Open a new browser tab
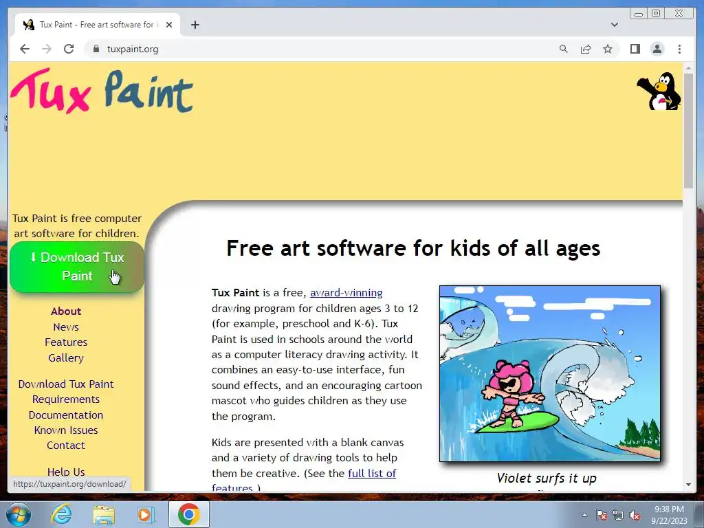Screen dimensions: 704x528 (x=195, y=25)
